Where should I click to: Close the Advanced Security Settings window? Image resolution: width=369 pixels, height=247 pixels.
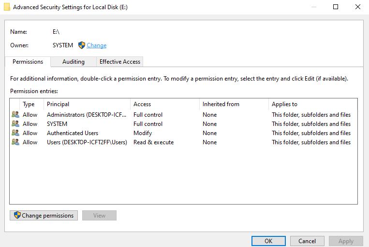357,7
